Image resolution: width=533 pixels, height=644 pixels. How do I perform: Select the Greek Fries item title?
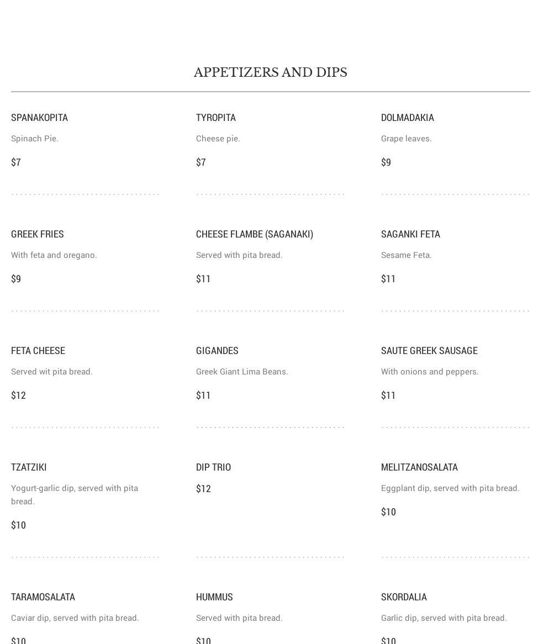click(37, 234)
